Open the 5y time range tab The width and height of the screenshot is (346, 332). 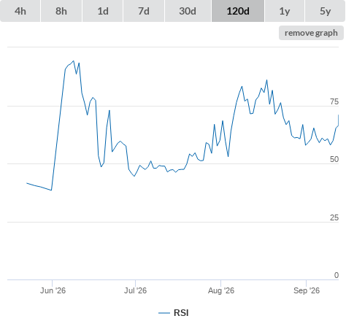326,11
